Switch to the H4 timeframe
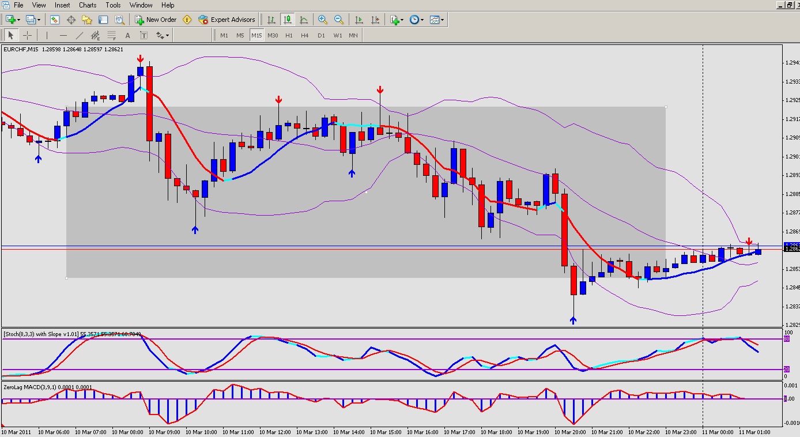Viewport: 800px width, 437px height. pyautogui.click(x=305, y=35)
